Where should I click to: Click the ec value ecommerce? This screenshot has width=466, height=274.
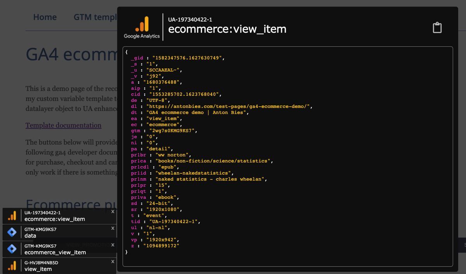[x=163, y=125]
